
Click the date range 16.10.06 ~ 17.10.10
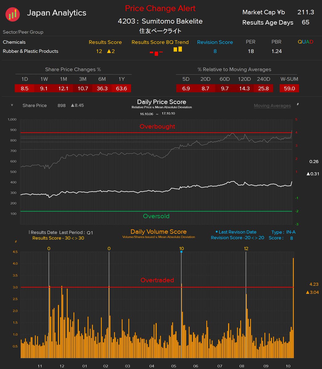tap(158, 114)
